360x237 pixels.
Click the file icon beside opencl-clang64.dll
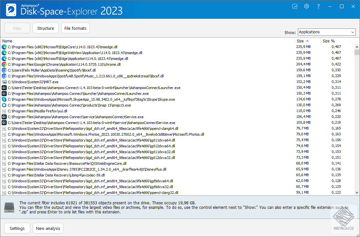[x=4, y=129]
